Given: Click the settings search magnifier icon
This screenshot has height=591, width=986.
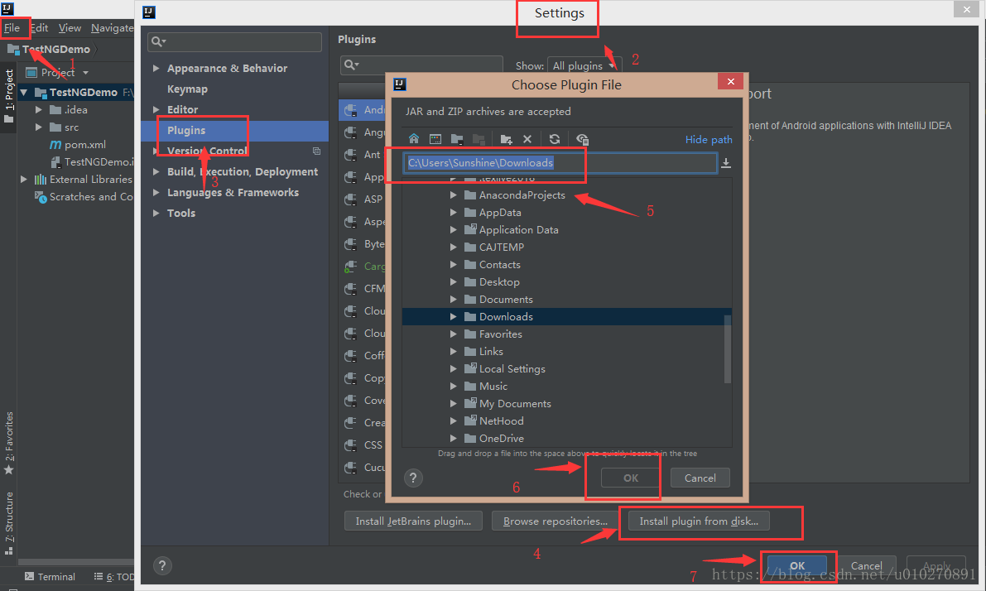Looking at the screenshot, I should (x=158, y=41).
